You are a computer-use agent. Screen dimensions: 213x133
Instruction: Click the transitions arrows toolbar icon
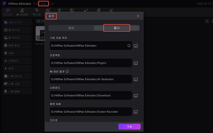click(x=86, y=10)
